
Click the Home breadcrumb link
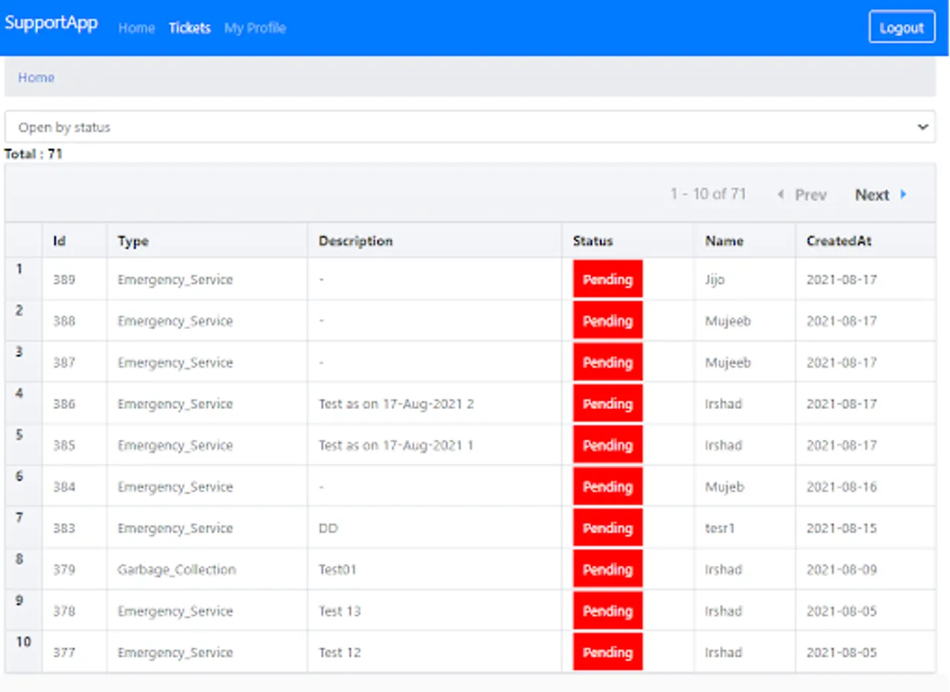tap(36, 78)
